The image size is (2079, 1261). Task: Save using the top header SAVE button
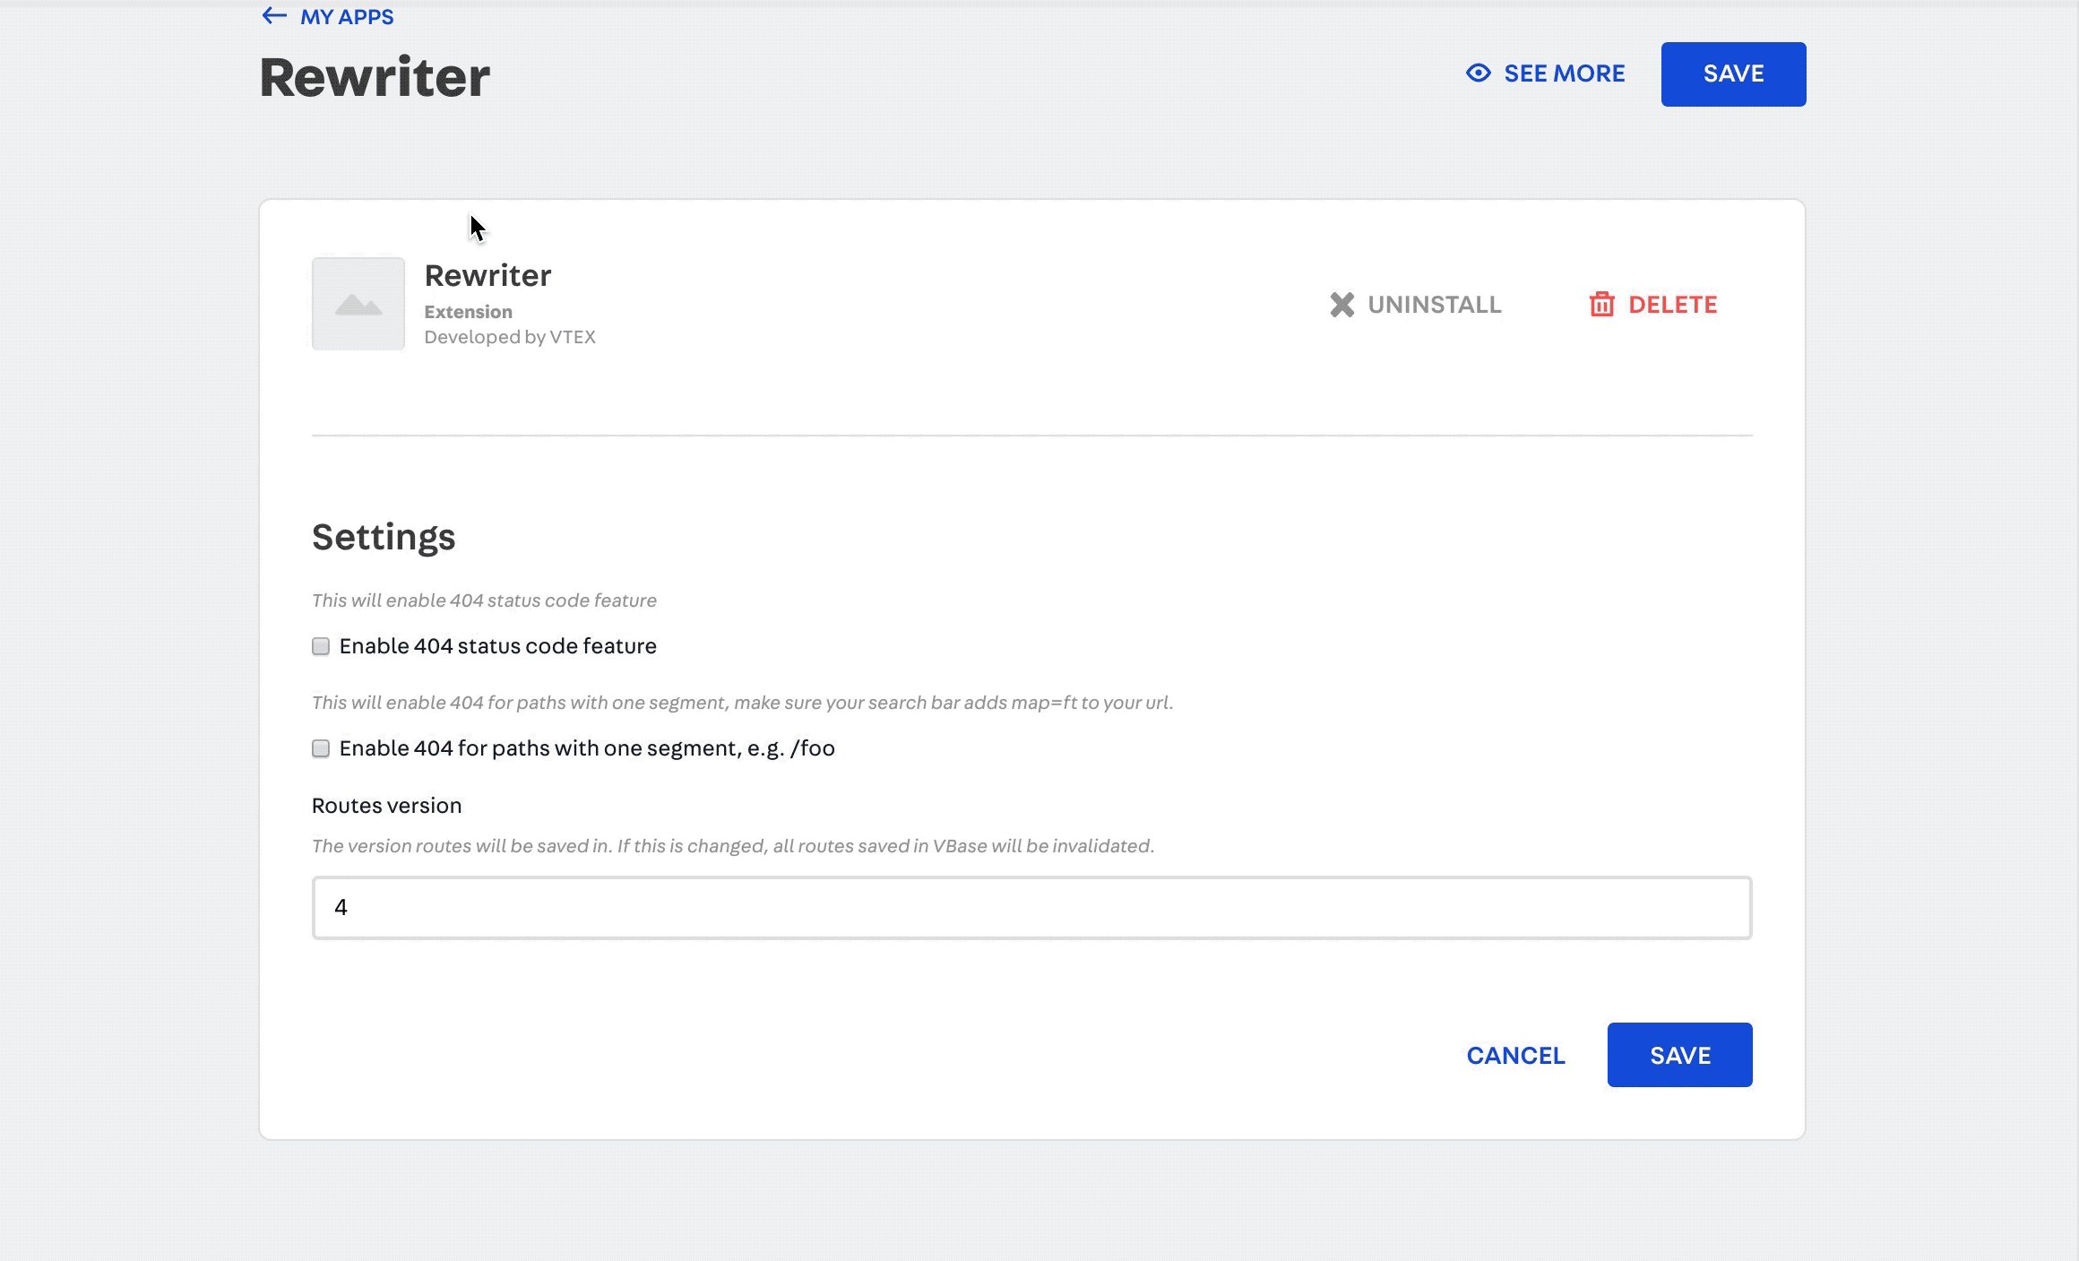click(x=1733, y=74)
